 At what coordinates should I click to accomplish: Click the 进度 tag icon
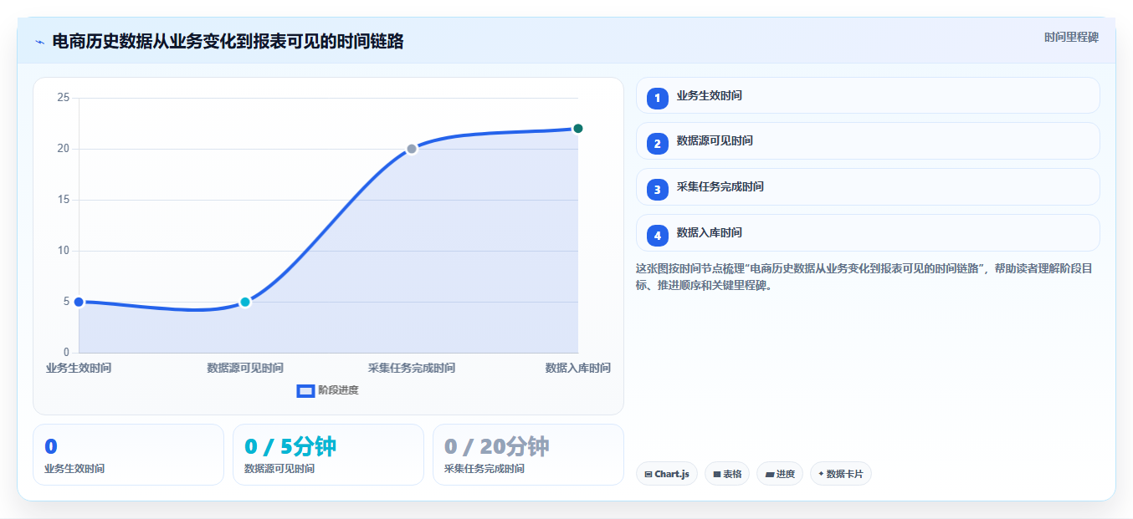click(x=769, y=474)
